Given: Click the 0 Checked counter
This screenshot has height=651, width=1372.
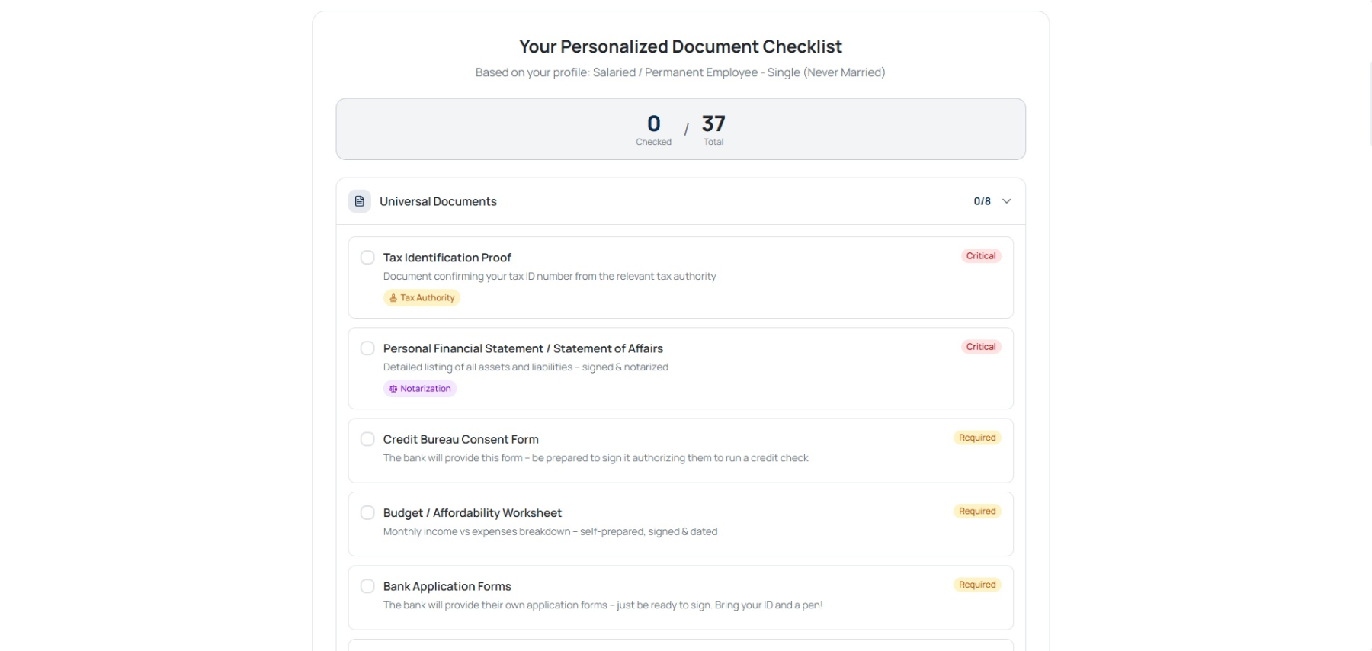Looking at the screenshot, I should coord(654,129).
